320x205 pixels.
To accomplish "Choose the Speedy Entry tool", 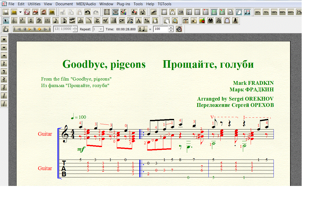I will [x=64, y=20].
